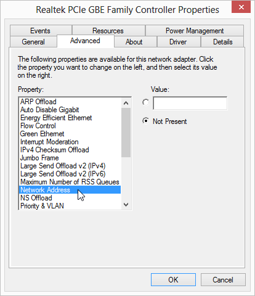Open the Events tab
Screen dimensions: 255x296
click(41, 31)
